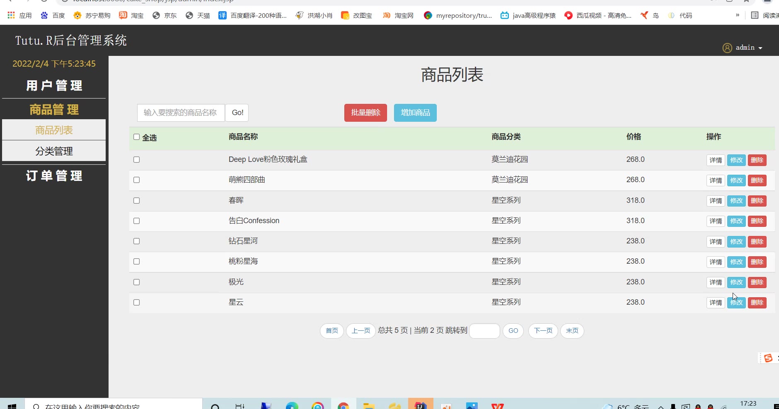Select the checkbox for 极光 row
The image size is (779, 409).
click(x=136, y=282)
